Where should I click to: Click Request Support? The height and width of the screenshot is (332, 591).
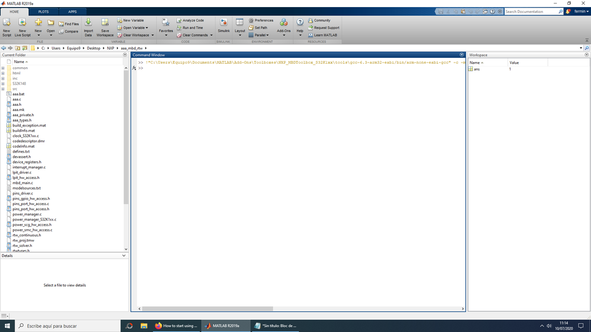point(324,28)
